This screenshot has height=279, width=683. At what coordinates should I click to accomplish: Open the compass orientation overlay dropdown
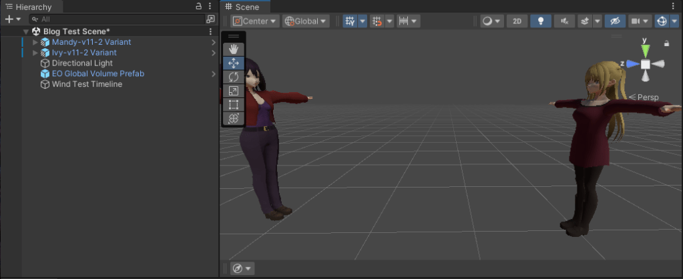242,268
